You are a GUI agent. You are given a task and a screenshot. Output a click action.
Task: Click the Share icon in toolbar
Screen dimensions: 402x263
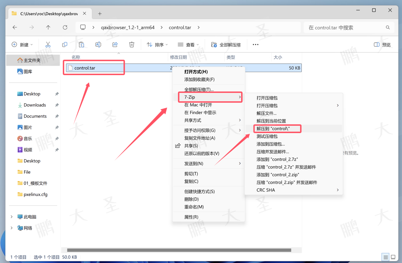coord(115,45)
